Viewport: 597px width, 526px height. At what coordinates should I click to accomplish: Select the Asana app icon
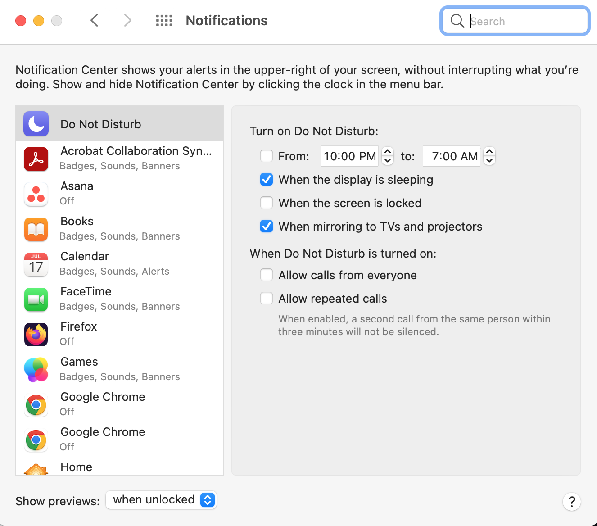tap(36, 194)
